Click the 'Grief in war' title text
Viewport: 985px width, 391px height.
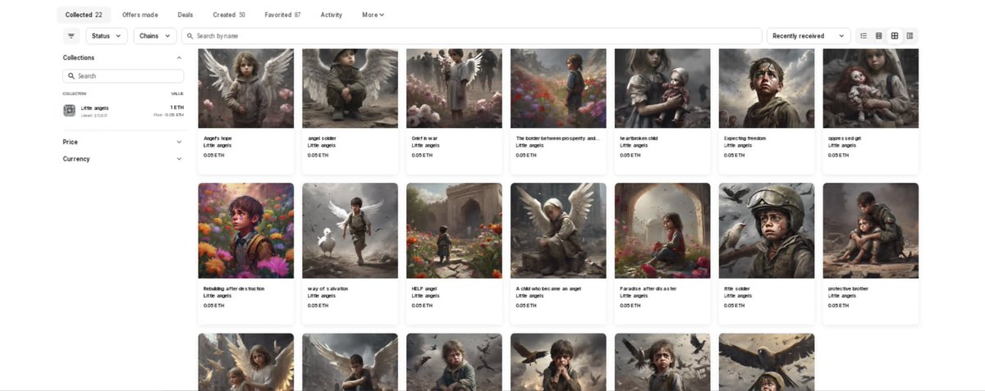(x=425, y=139)
